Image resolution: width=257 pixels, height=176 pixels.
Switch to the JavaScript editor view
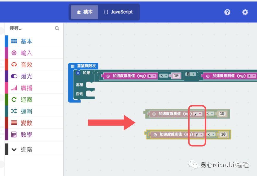[x=118, y=12]
